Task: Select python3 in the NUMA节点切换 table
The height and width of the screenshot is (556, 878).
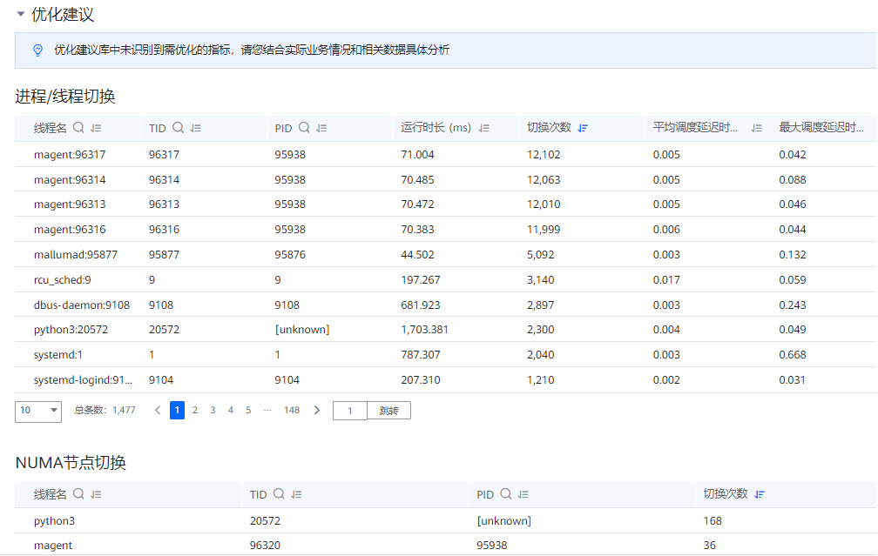Action: tap(54, 521)
